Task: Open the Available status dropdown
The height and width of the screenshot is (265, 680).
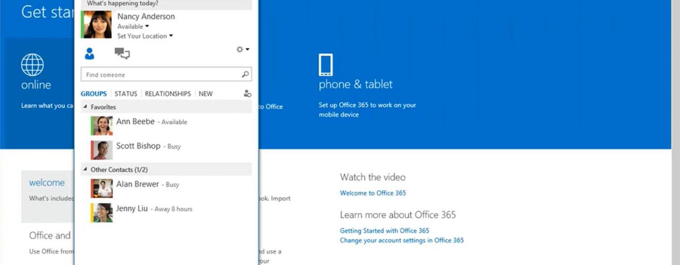Action: pyautogui.click(x=133, y=26)
